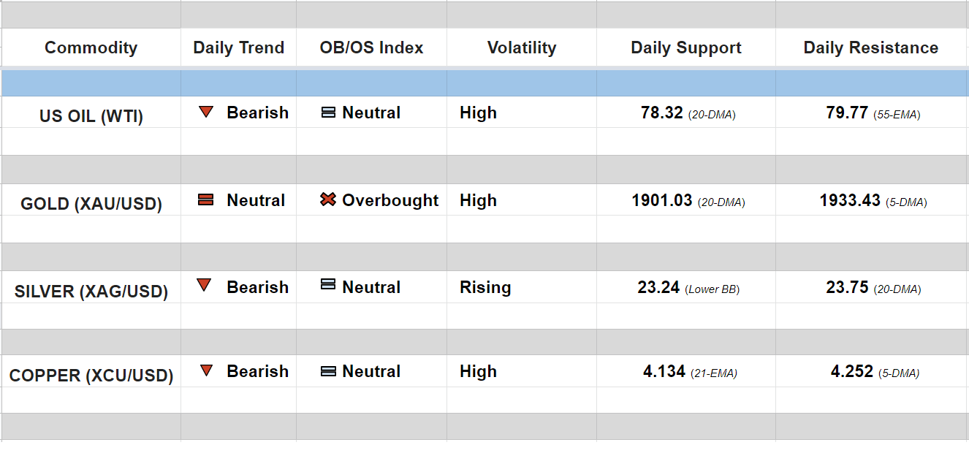Click Silver's neutral OB/OS bars icon
This screenshot has width=969, height=464.
click(x=329, y=285)
